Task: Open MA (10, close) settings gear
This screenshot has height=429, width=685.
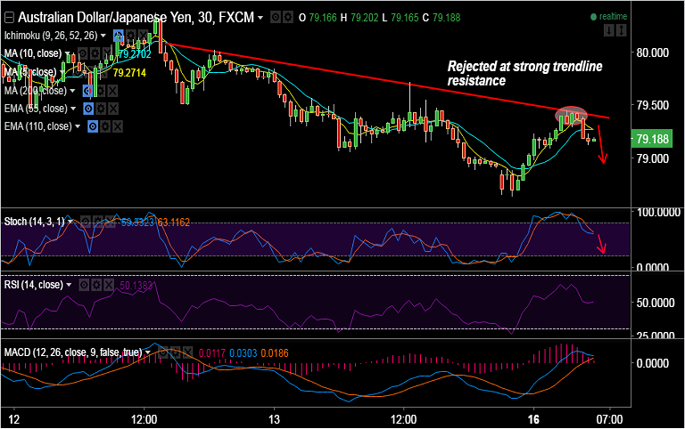Action: (95, 53)
